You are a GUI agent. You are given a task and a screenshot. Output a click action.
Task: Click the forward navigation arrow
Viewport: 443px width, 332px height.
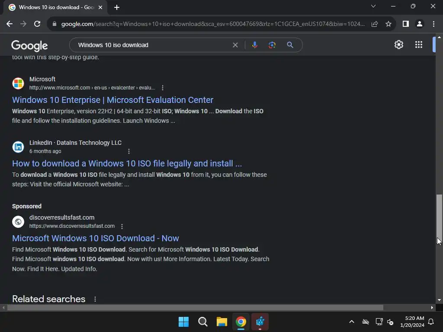23,24
